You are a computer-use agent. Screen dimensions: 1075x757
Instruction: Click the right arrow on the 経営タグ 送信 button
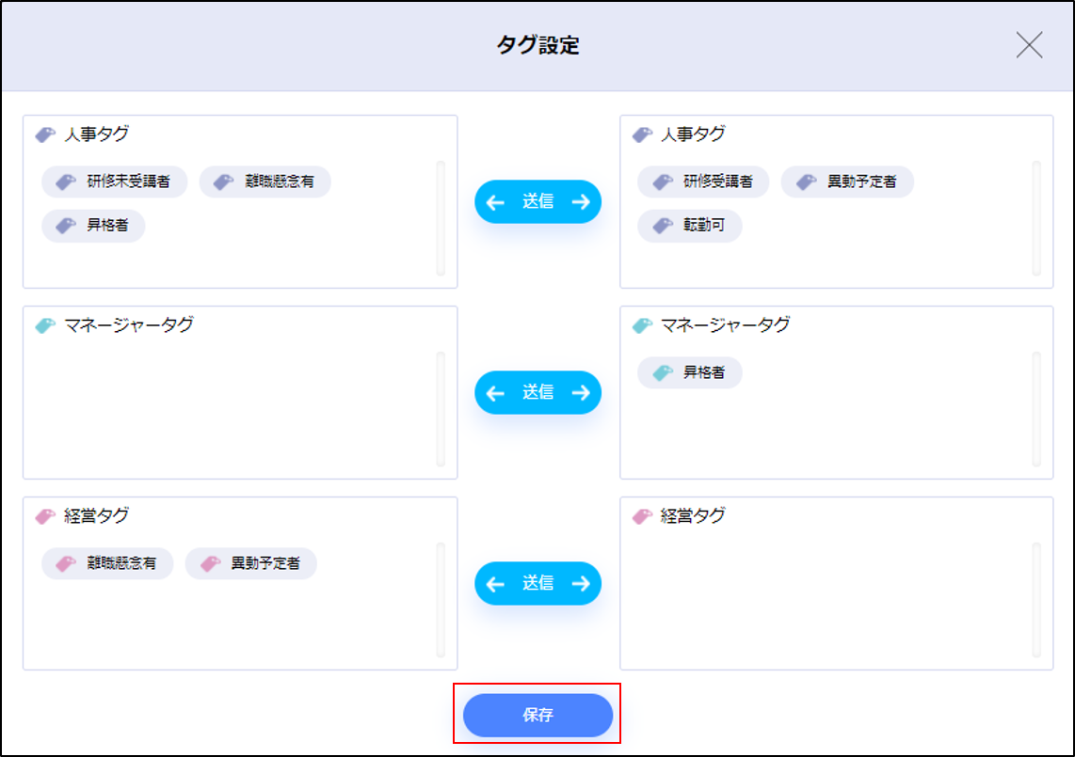coord(581,584)
